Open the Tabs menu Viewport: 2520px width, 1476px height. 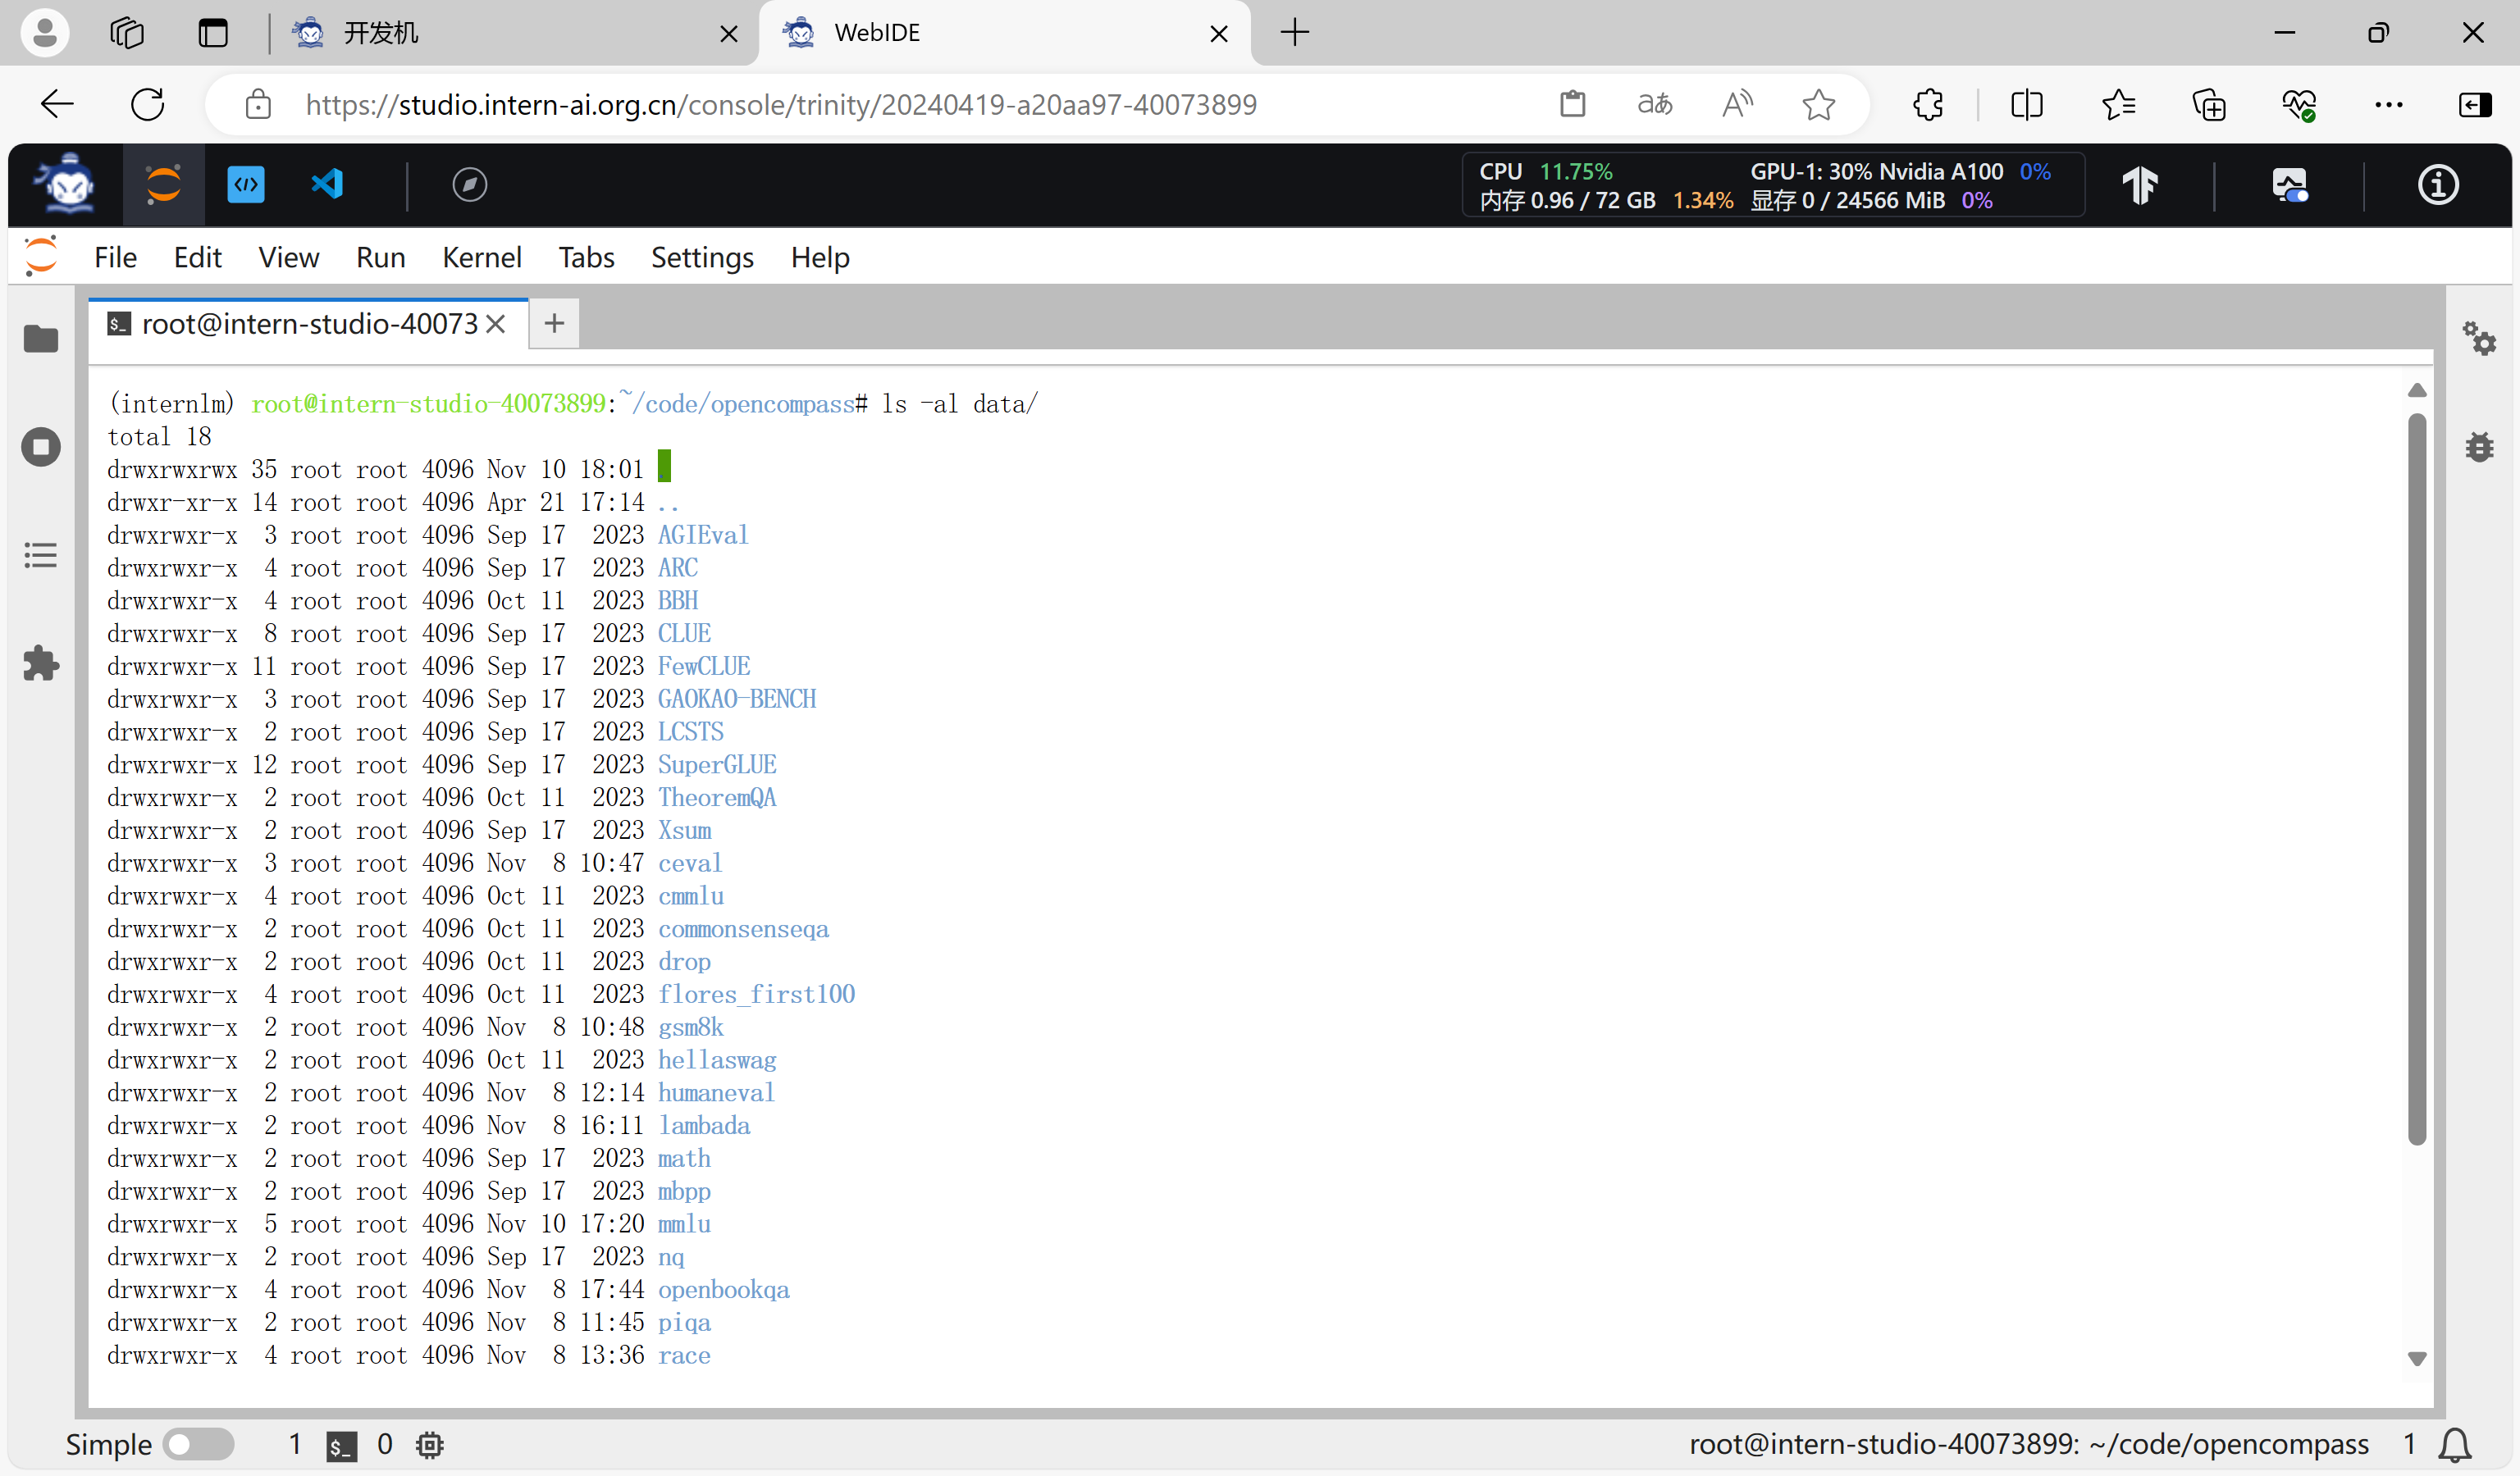point(586,257)
